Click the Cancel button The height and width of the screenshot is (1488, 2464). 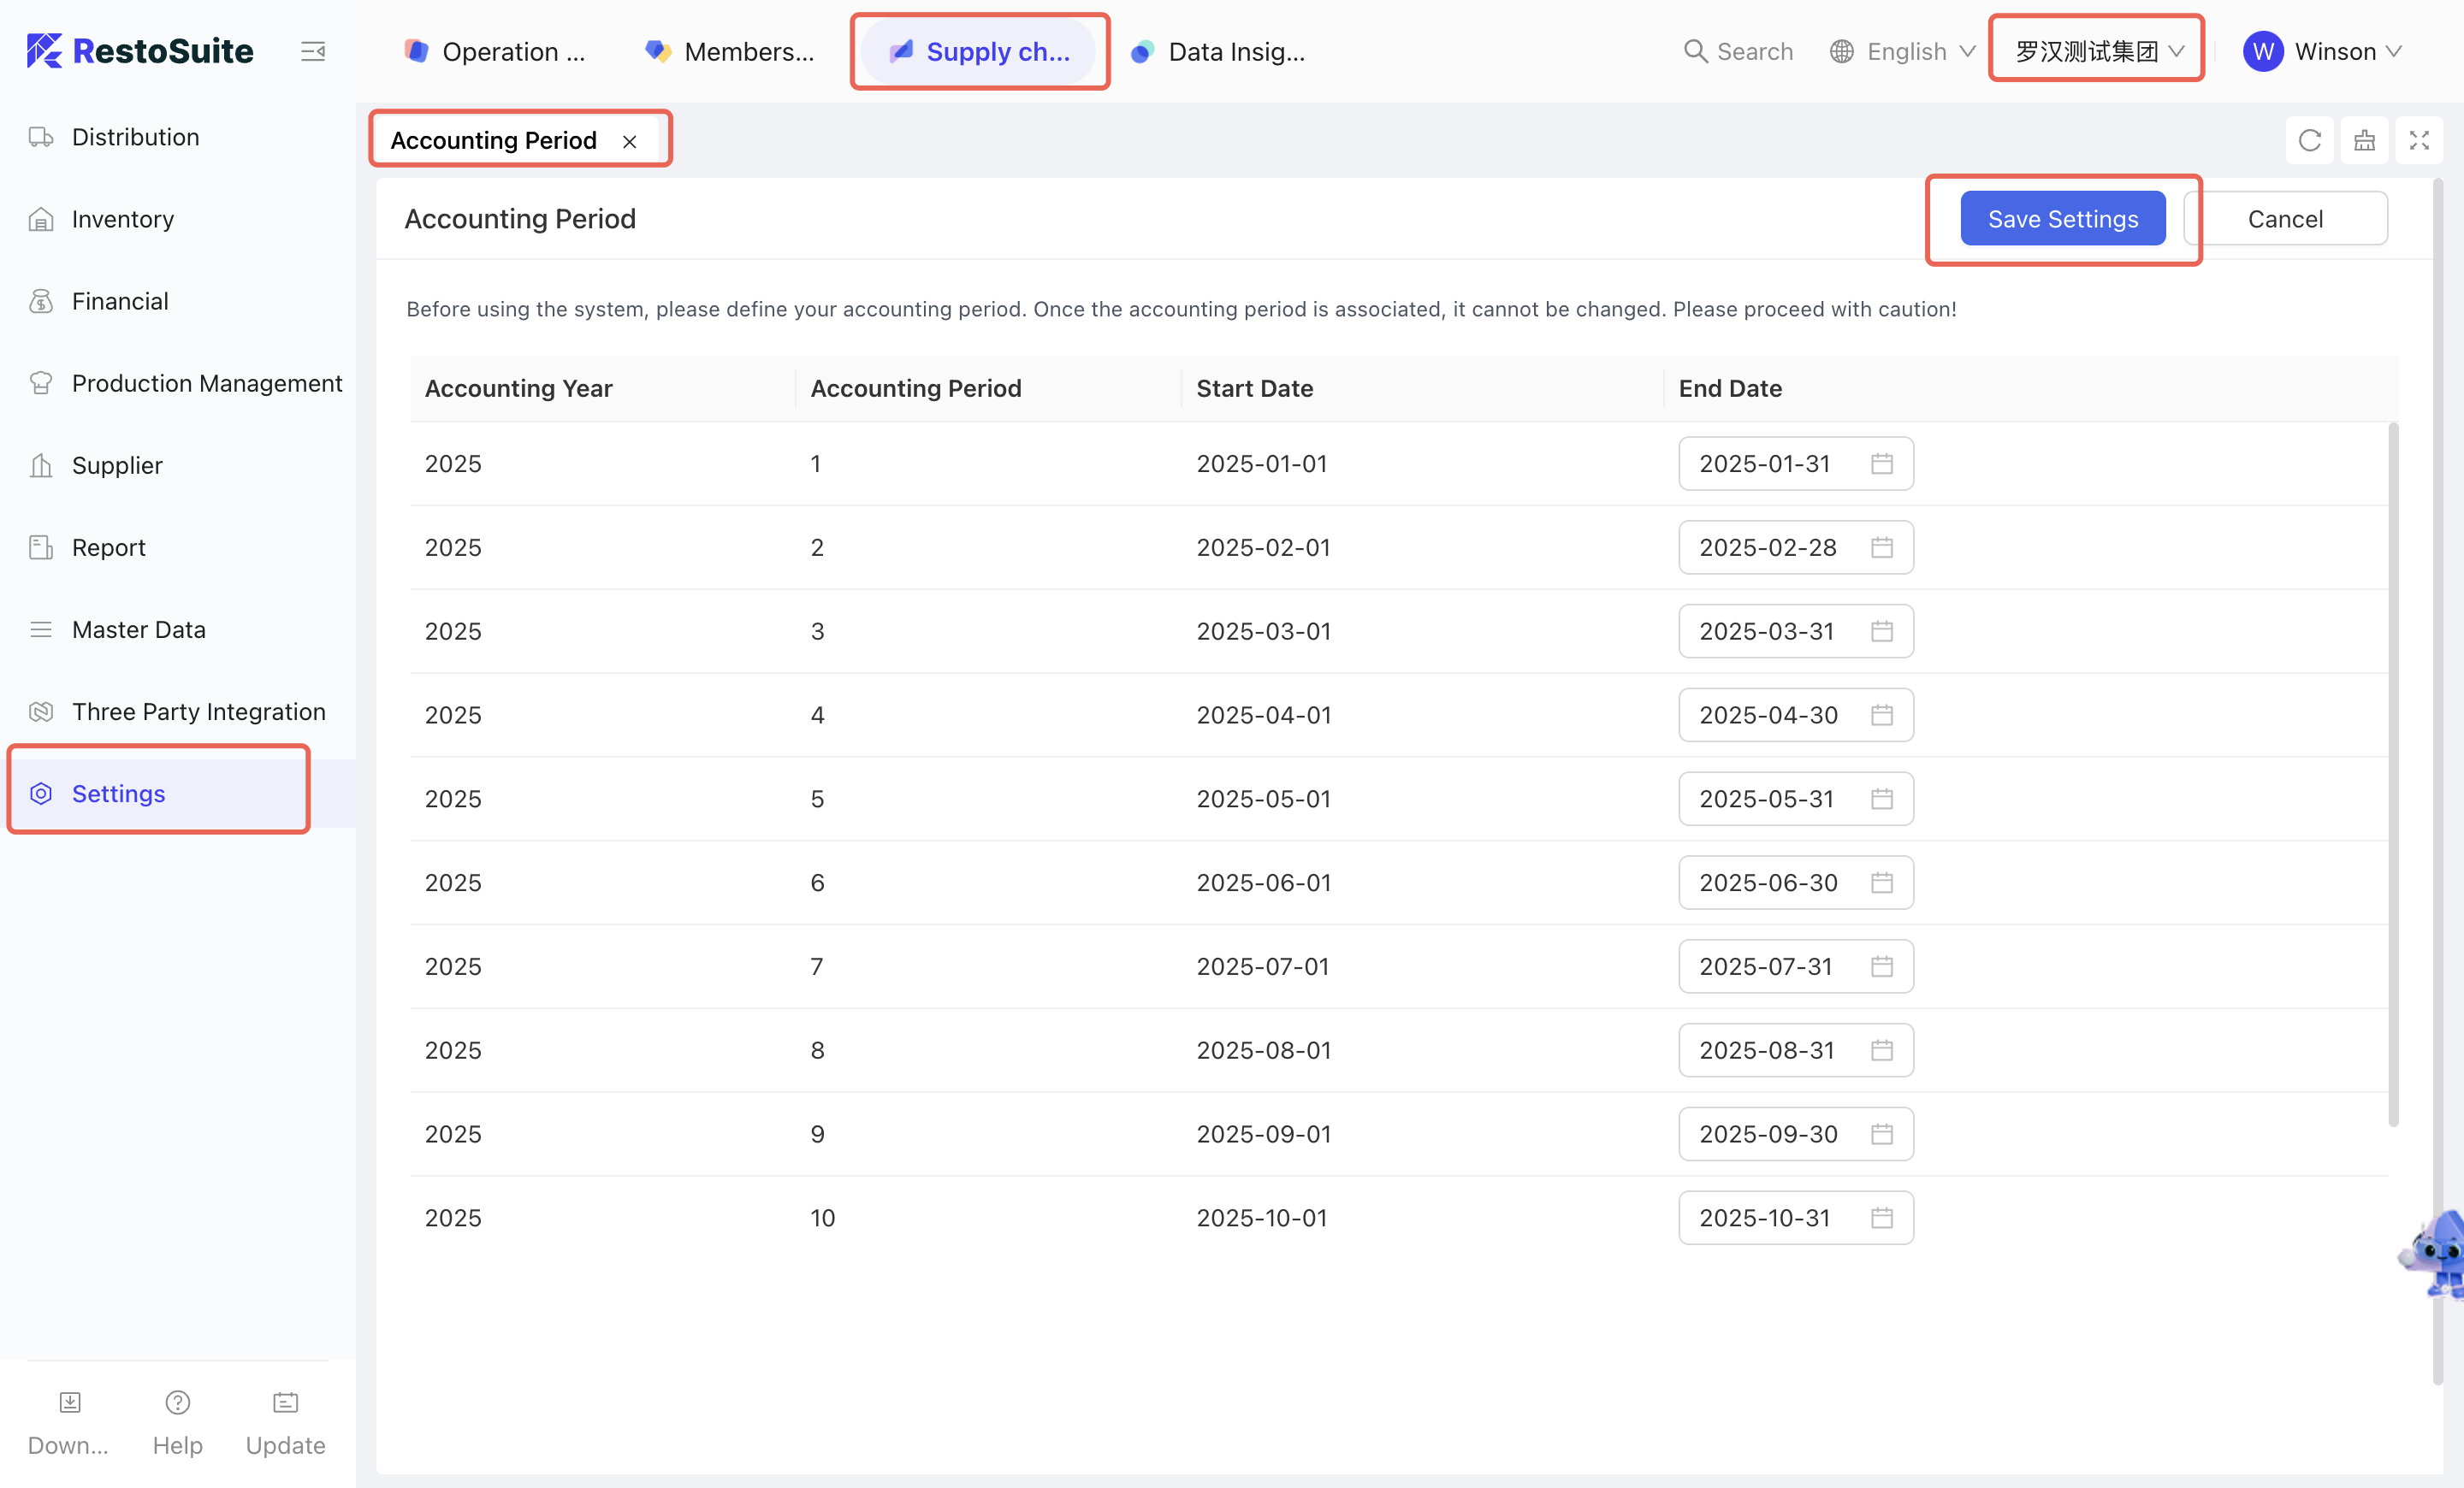(x=2285, y=219)
